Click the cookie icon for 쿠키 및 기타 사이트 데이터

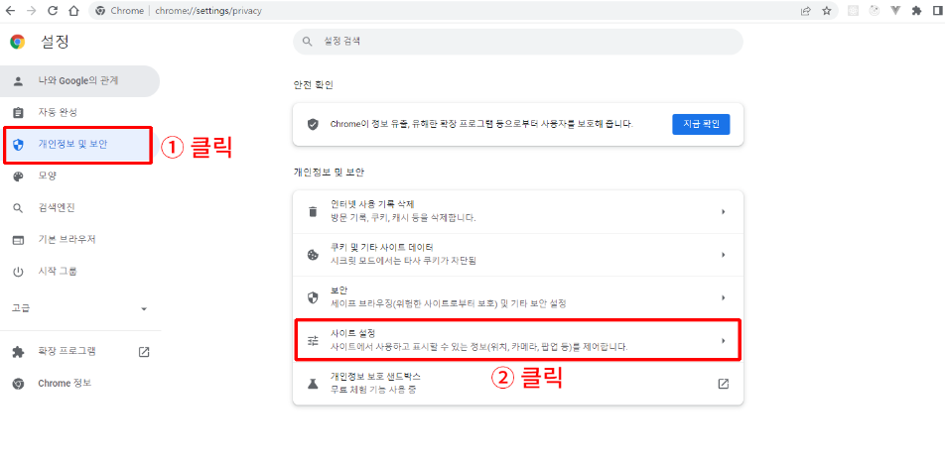coord(312,255)
